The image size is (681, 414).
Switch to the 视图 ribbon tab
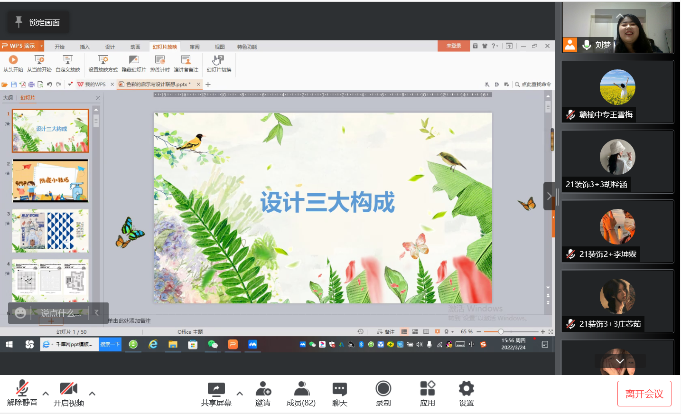[x=219, y=47]
